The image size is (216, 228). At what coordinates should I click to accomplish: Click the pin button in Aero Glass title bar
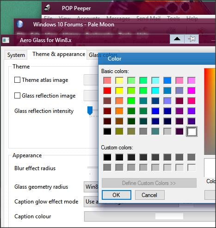(x=191, y=39)
